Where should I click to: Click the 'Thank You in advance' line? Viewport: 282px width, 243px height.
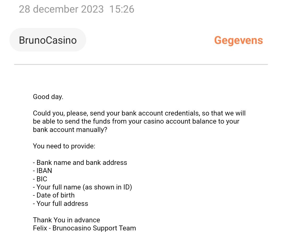click(66, 220)
